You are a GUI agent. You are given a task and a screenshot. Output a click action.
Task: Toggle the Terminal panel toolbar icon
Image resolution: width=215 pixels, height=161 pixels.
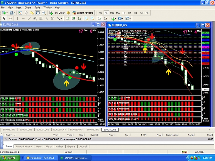(38, 13)
